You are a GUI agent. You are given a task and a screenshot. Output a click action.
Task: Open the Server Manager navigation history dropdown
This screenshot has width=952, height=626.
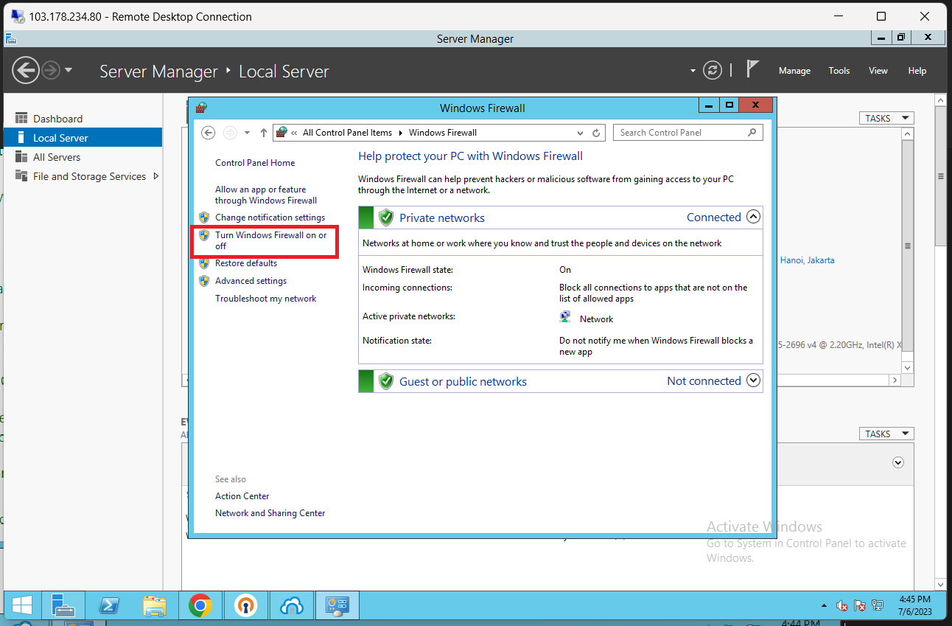(x=69, y=71)
